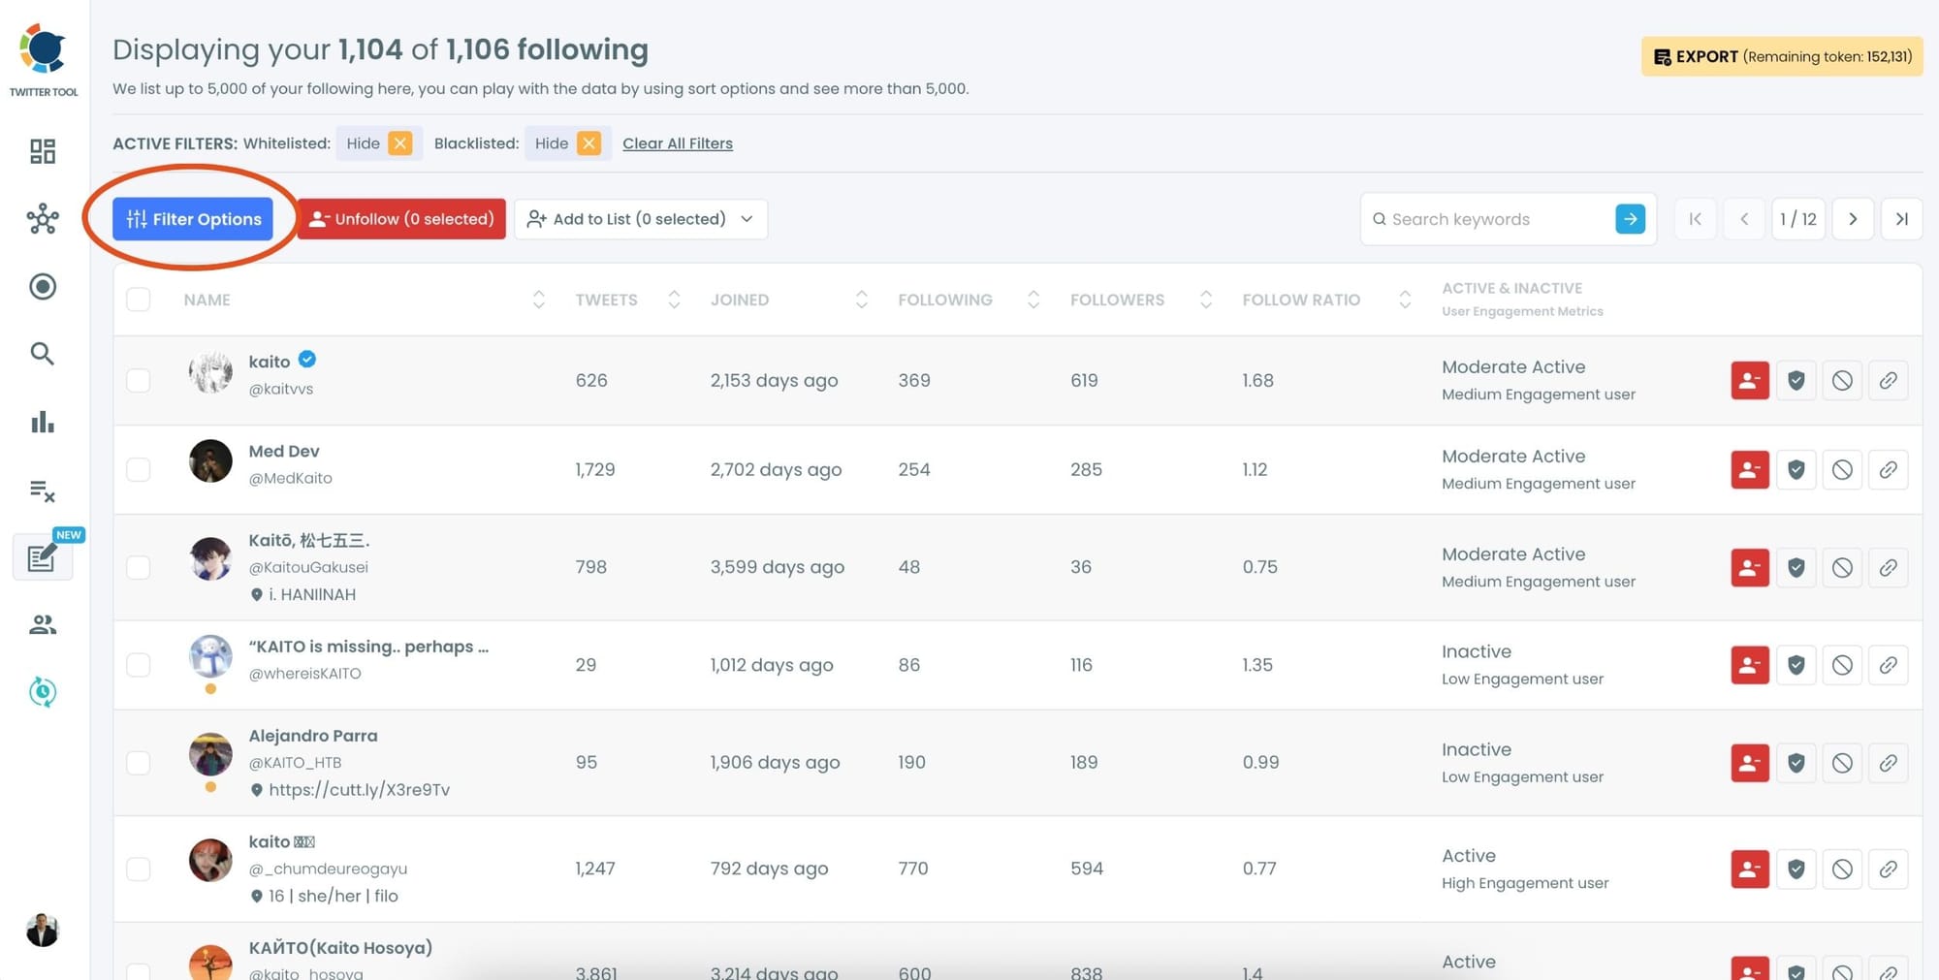Sort table by Joined column arrows

click(861, 300)
